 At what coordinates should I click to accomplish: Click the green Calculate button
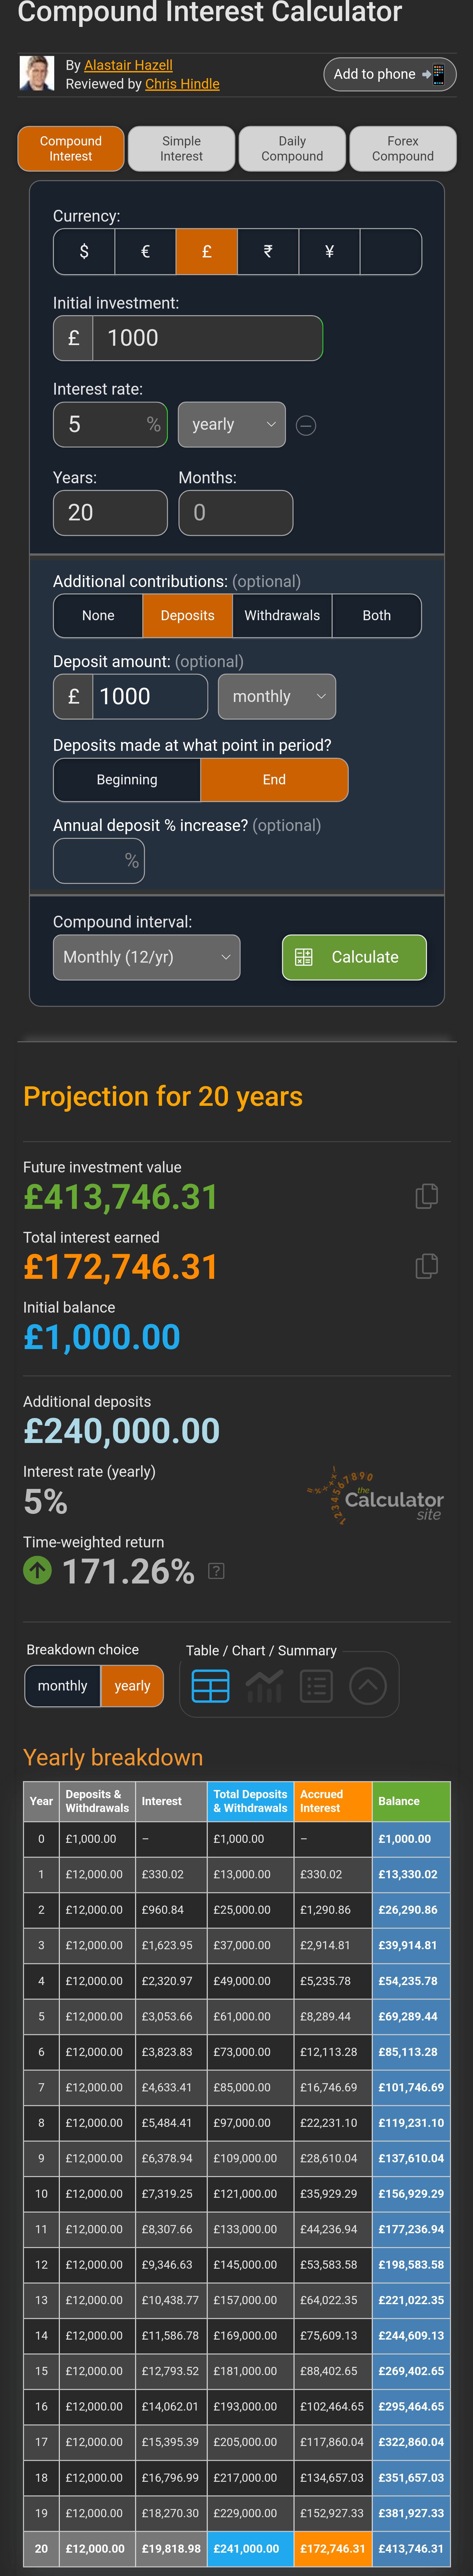pyautogui.click(x=354, y=957)
